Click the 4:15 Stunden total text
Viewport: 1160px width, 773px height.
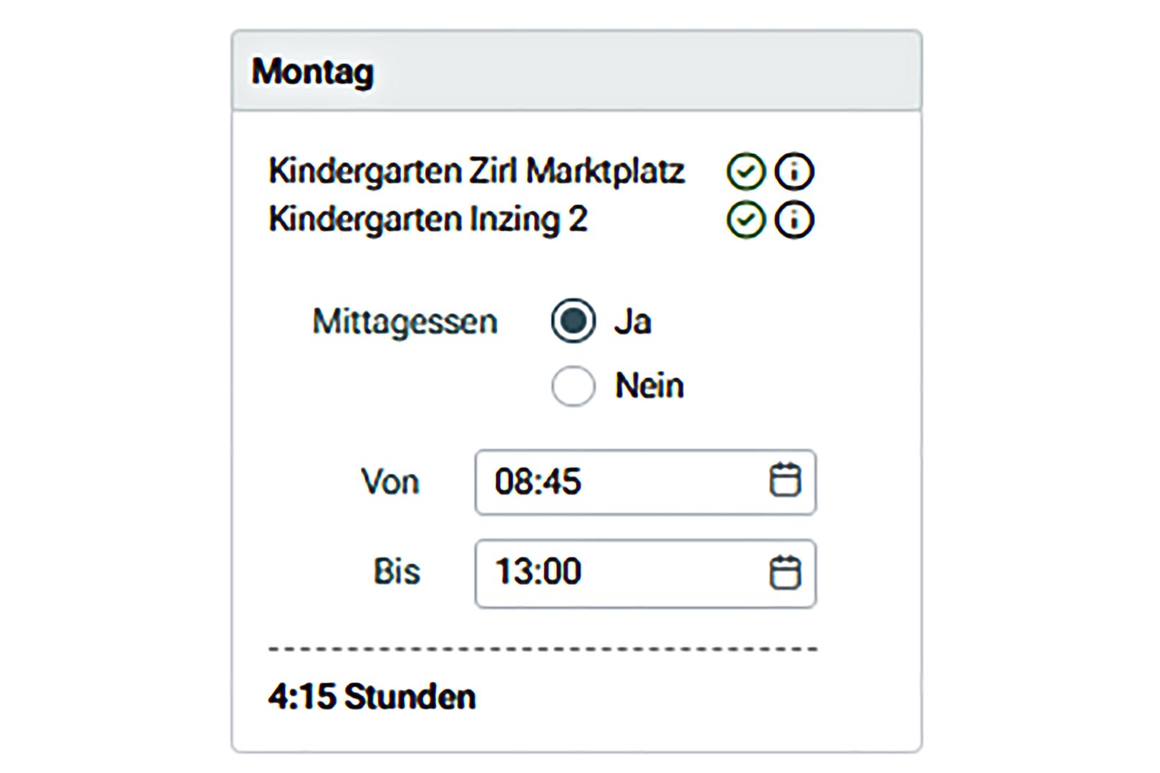[x=372, y=696]
